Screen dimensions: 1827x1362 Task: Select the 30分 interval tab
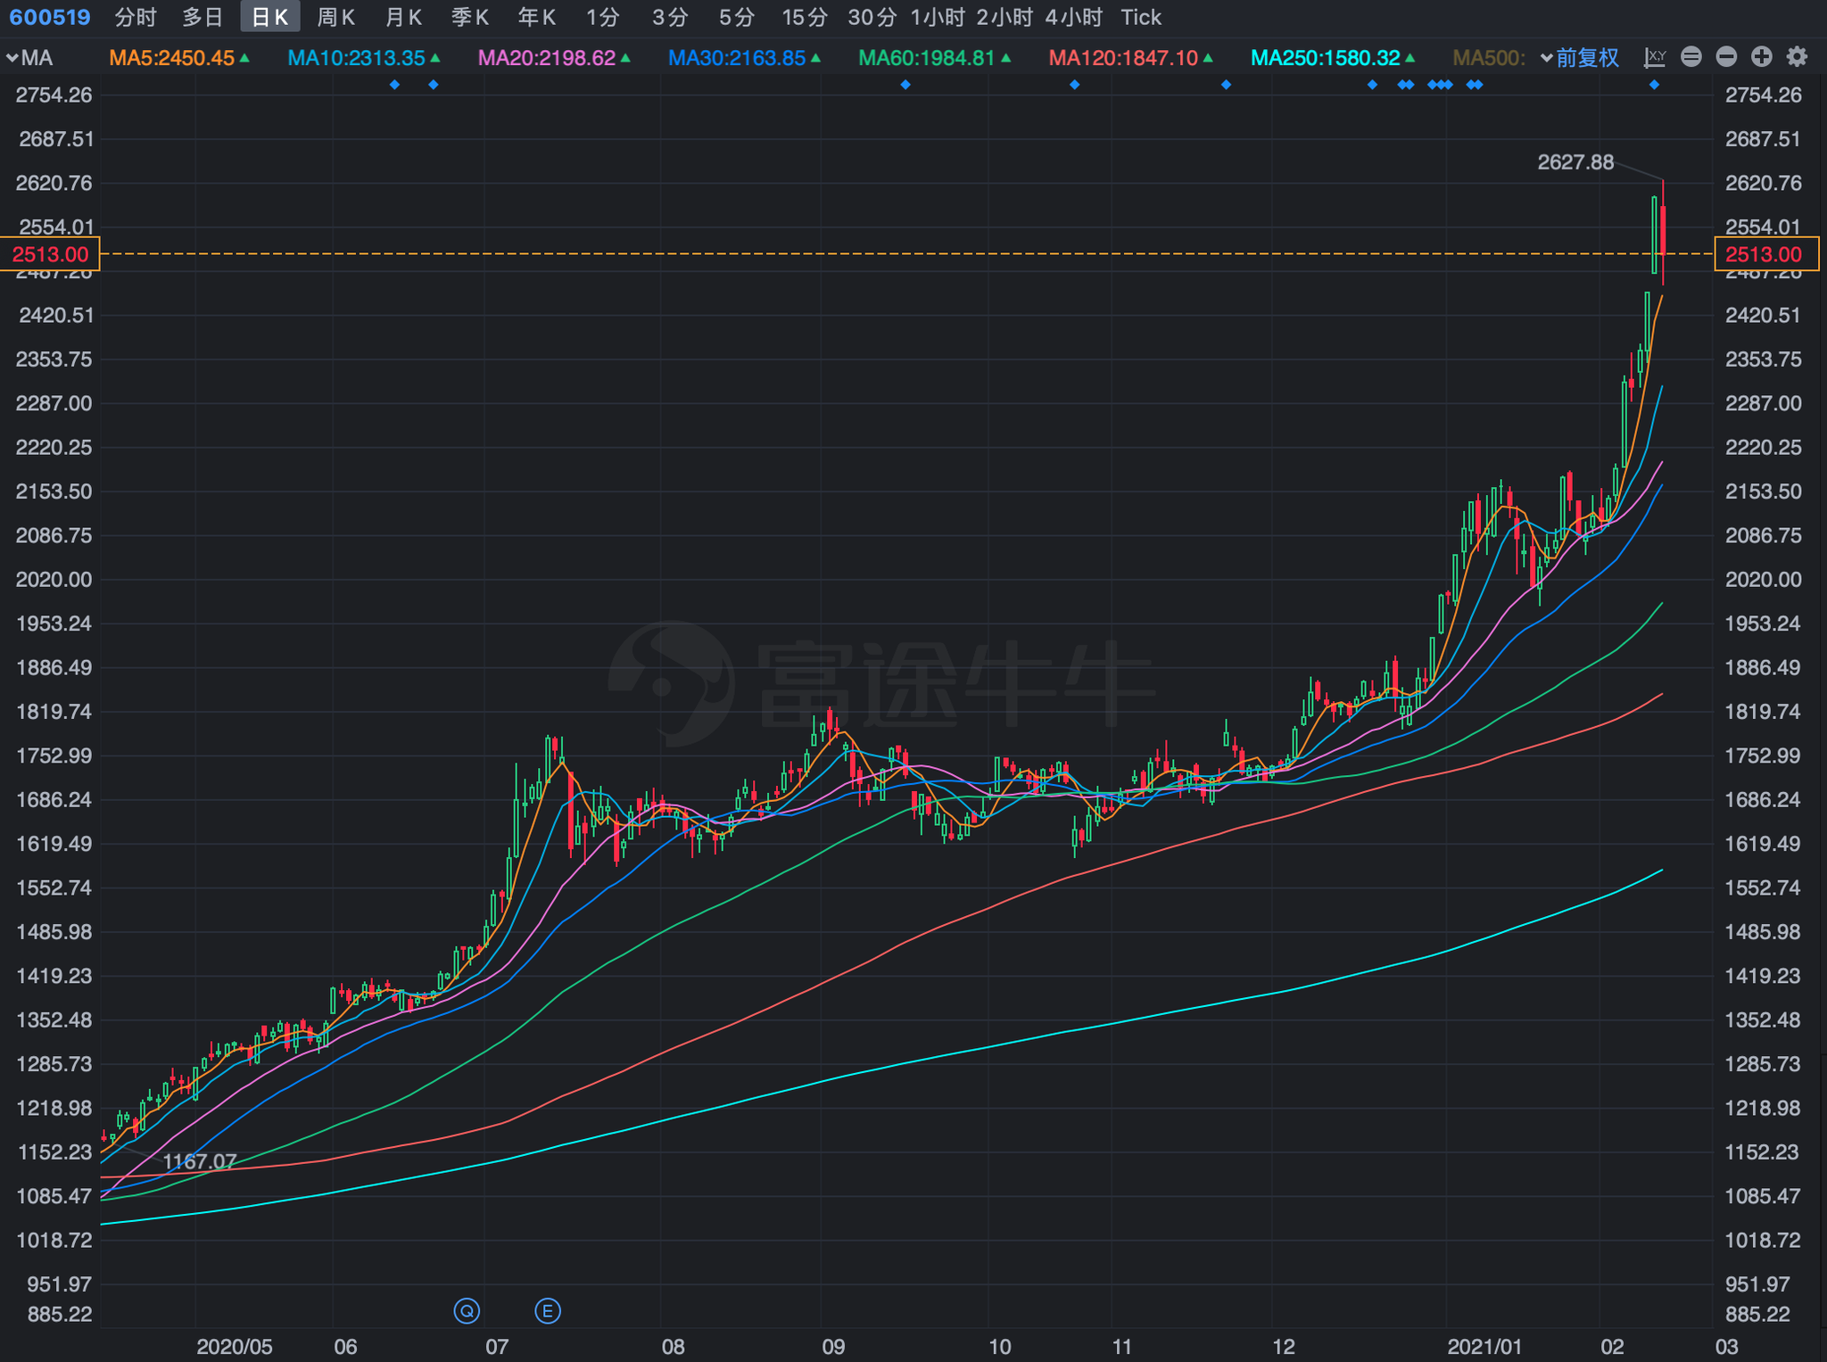coord(872,17)
